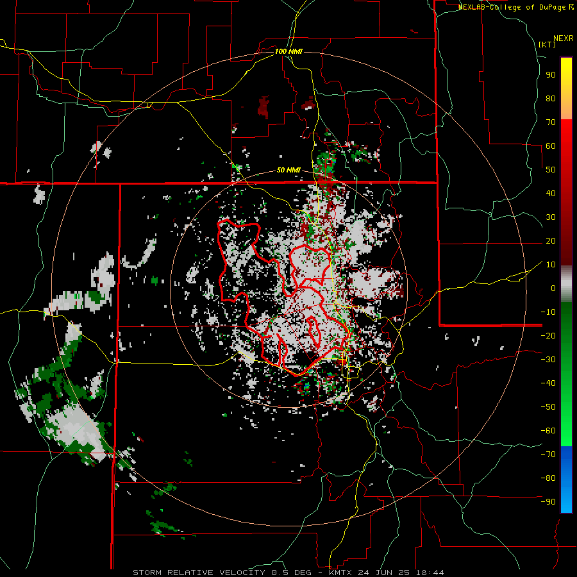577x577 pixels.
Task: Select the 90 value on the velocity scale
Action: click(551, 75)
